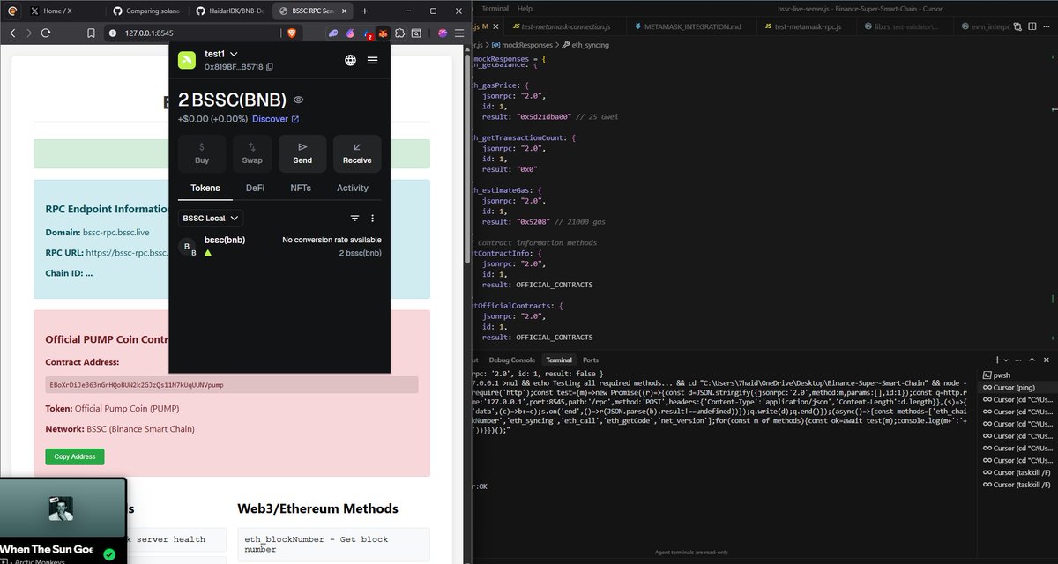Follow the Discover link

click(x=275, y=119)
